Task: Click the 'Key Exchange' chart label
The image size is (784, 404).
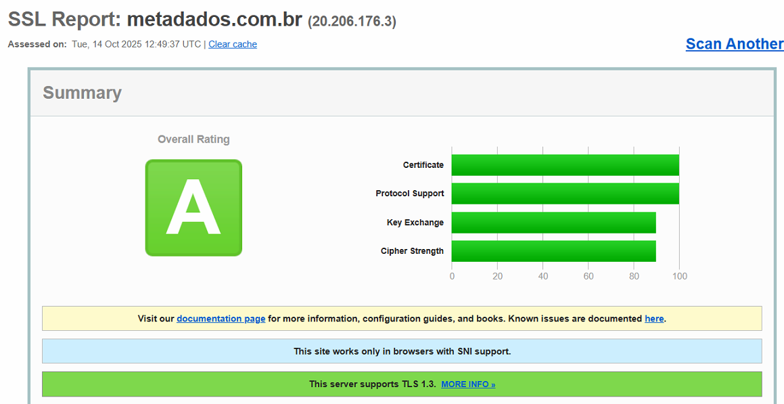Action: click(x=415, y=223)
